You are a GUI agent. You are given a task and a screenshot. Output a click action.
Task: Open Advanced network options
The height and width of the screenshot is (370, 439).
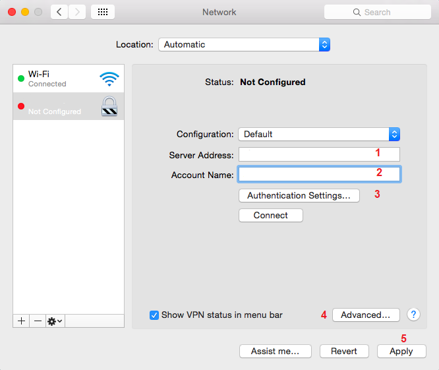(x=365, y=315)
